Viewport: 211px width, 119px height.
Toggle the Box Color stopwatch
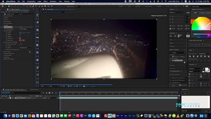(7, 40)
